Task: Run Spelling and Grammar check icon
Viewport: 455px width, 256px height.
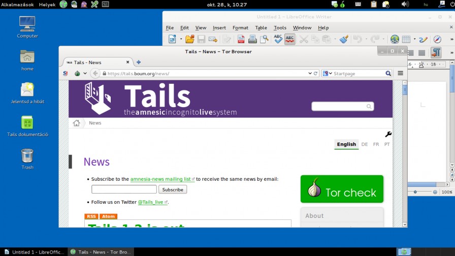Action: pos(278,39)
